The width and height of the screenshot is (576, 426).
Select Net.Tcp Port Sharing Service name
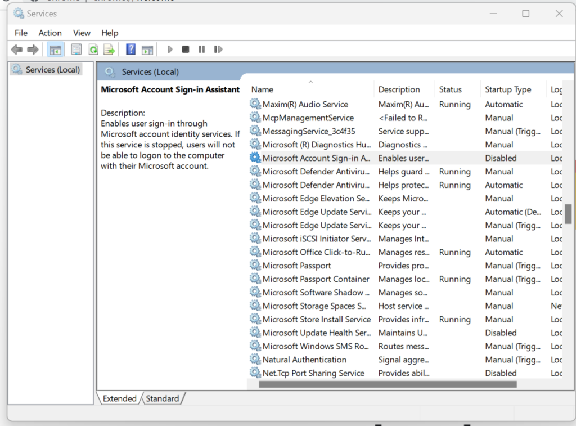click(313, 373)
